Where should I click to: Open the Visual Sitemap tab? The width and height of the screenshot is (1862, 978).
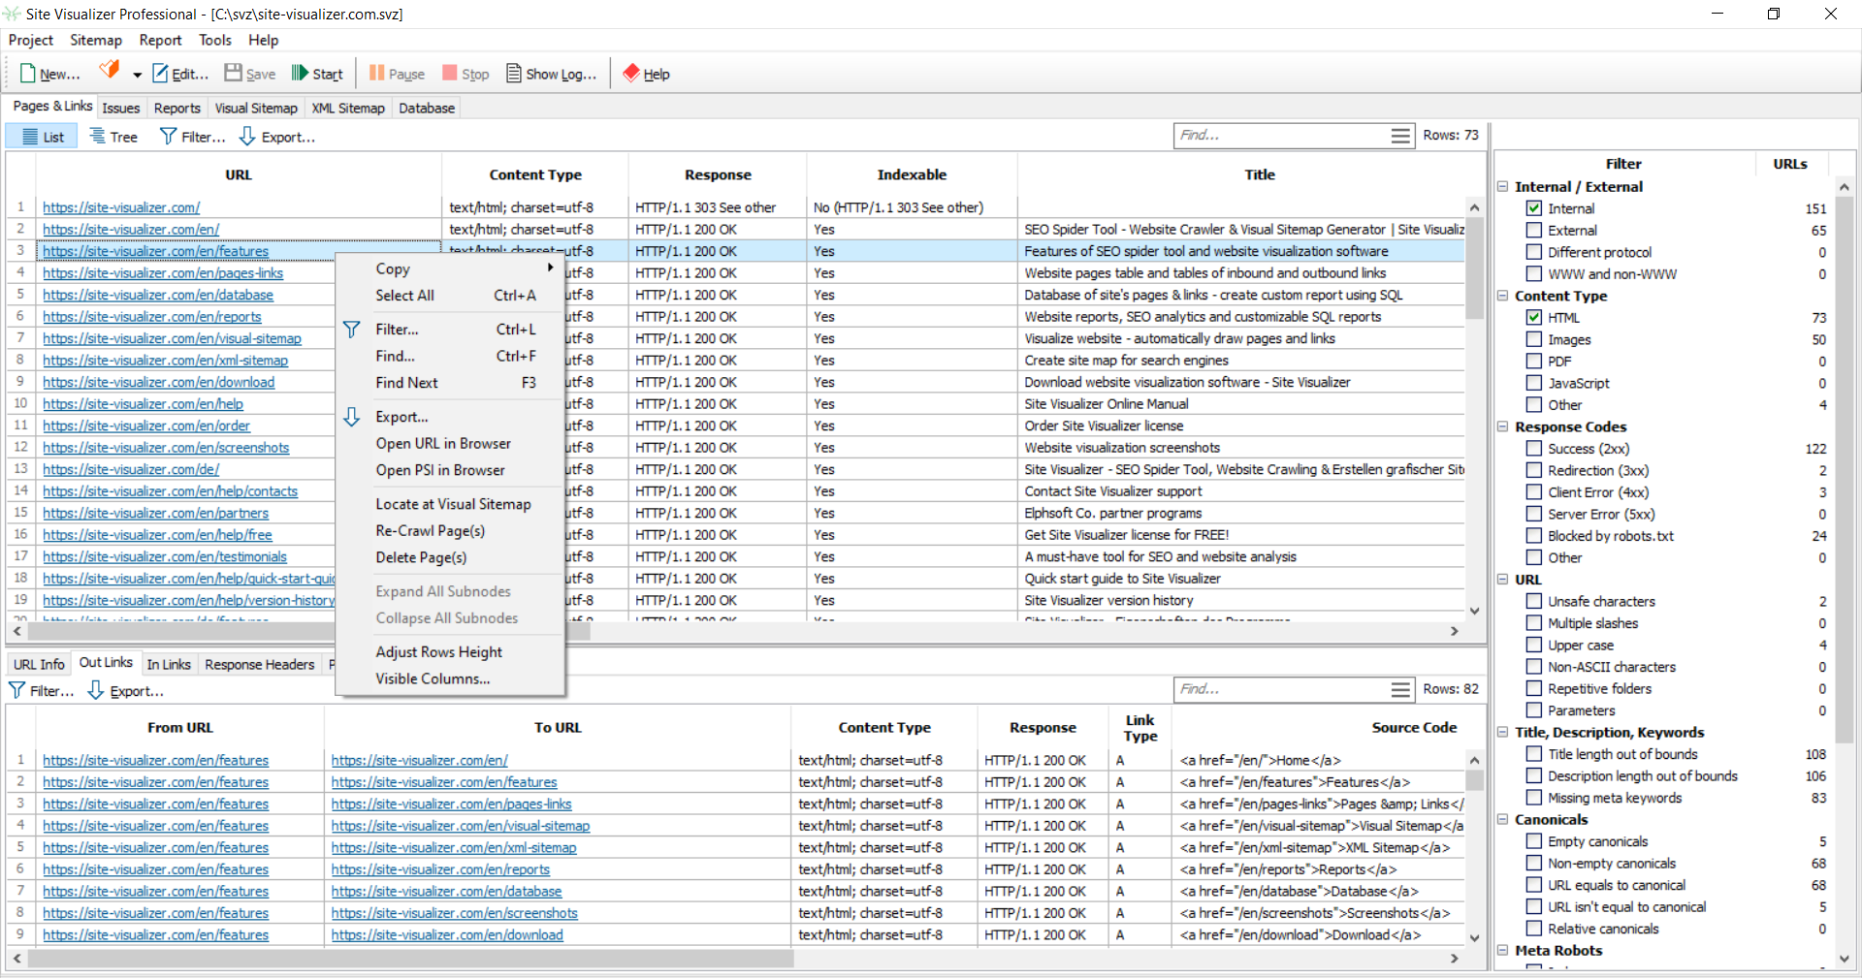point(256,109)
